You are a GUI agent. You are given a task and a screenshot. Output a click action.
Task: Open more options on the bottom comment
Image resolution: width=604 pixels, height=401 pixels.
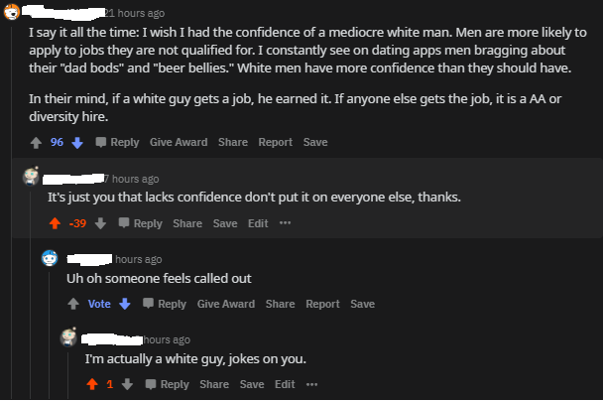pyautogui.click(x=311, y=384)
